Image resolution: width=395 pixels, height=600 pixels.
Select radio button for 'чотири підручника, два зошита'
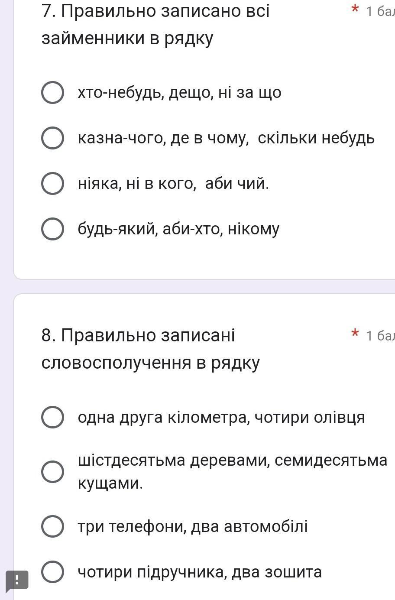click(52, 572)
